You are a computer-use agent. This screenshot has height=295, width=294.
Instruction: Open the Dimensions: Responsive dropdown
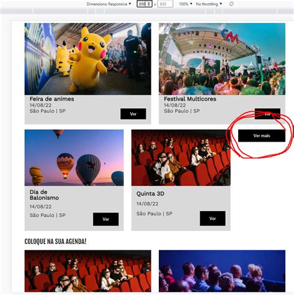pyautogui.click(x=109, y=4)
